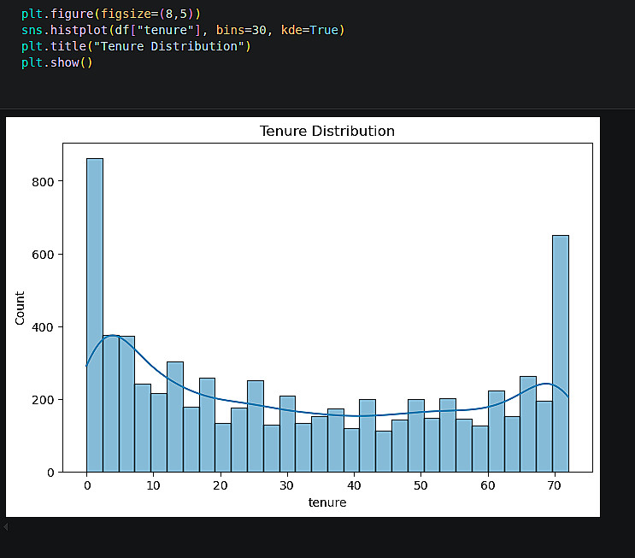Click the 70 tick label on x-axis
Viewport: 635px width, 558px height.
point(555,486)
